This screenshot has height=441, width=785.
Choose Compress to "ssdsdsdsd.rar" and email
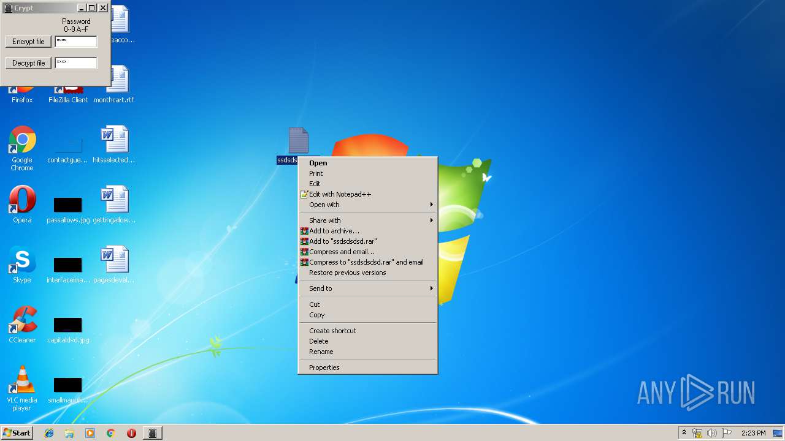(368, 262)
